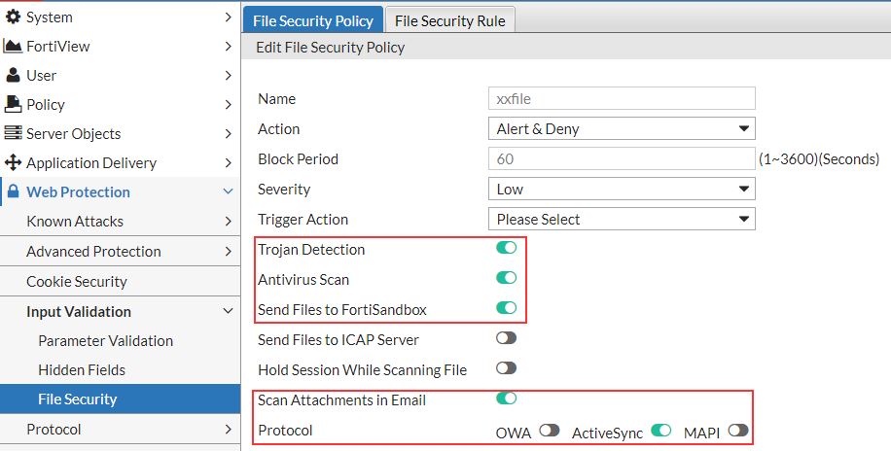Click the Web Protection lock icon
This screenshot has width=891, height=451.
(x=13, y=191)
